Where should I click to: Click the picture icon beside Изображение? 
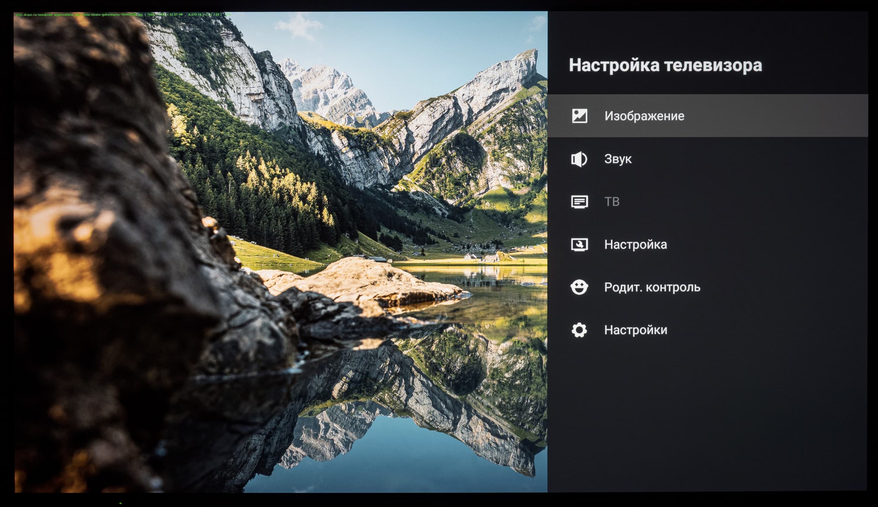tap(579, 116)
